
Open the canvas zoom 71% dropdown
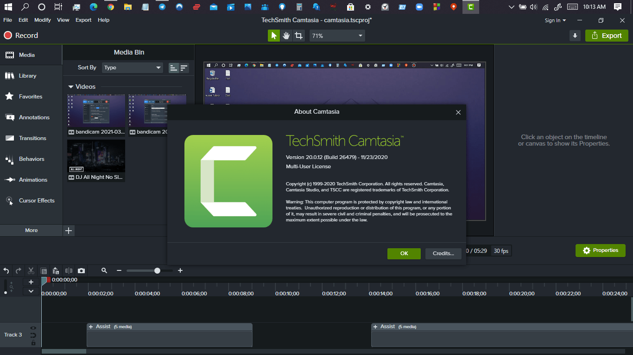[x=337, y=36]
